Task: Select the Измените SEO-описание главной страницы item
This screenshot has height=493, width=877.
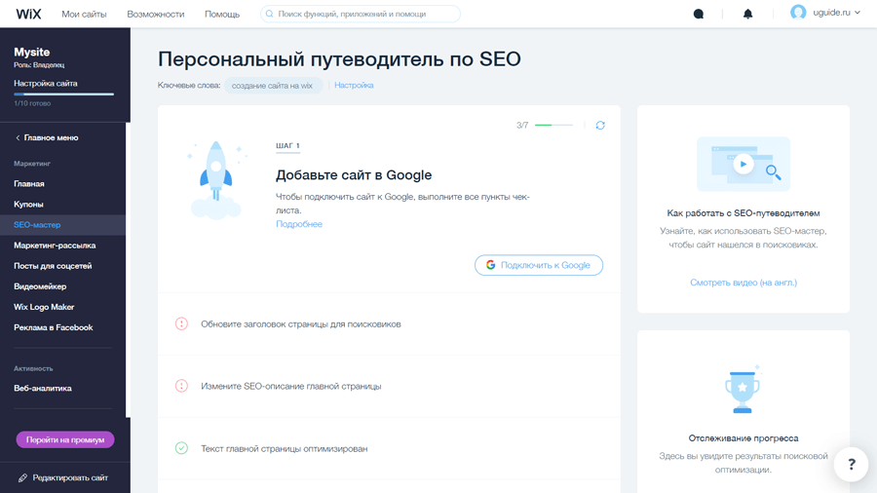Action: coord(290,387)
